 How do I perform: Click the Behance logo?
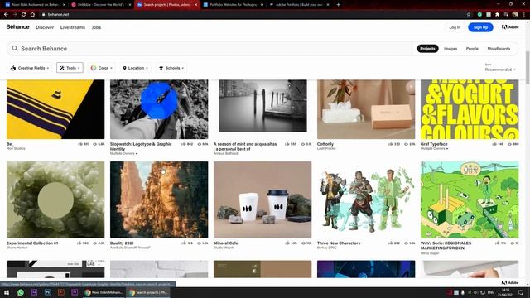click(17, 27)
